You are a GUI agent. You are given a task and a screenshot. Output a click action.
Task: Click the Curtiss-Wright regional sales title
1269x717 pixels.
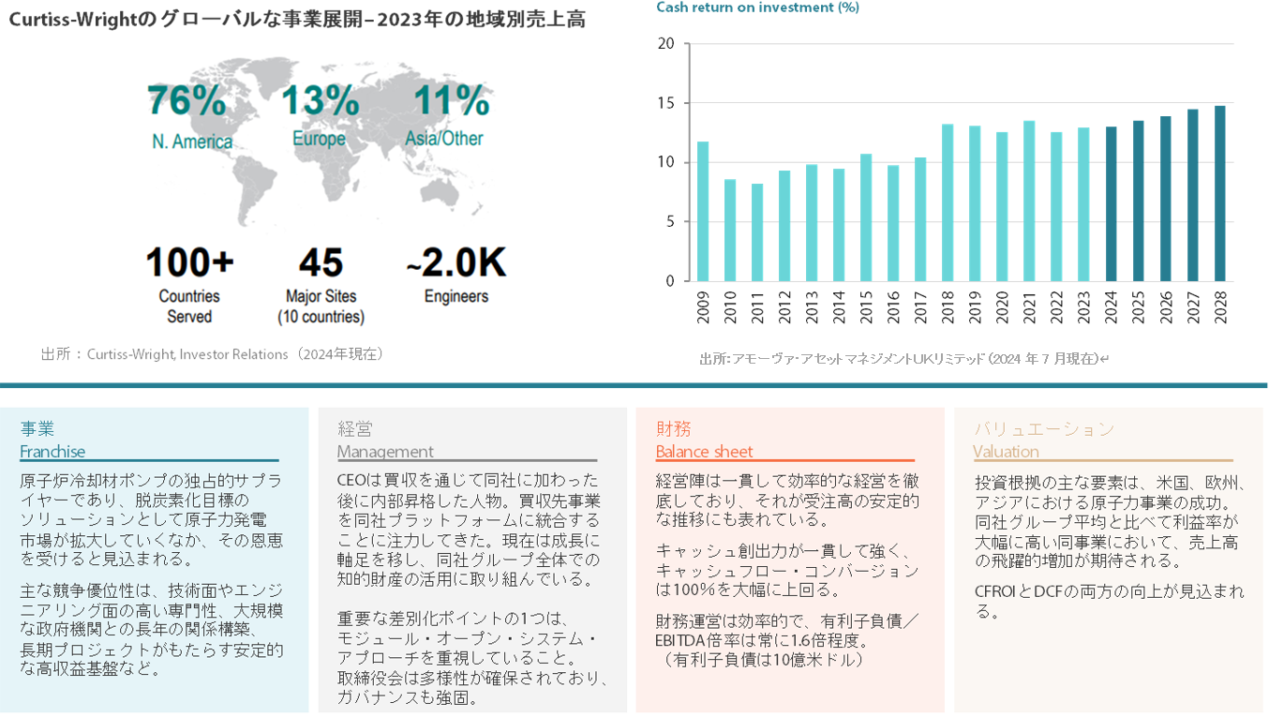click(297, 19)
